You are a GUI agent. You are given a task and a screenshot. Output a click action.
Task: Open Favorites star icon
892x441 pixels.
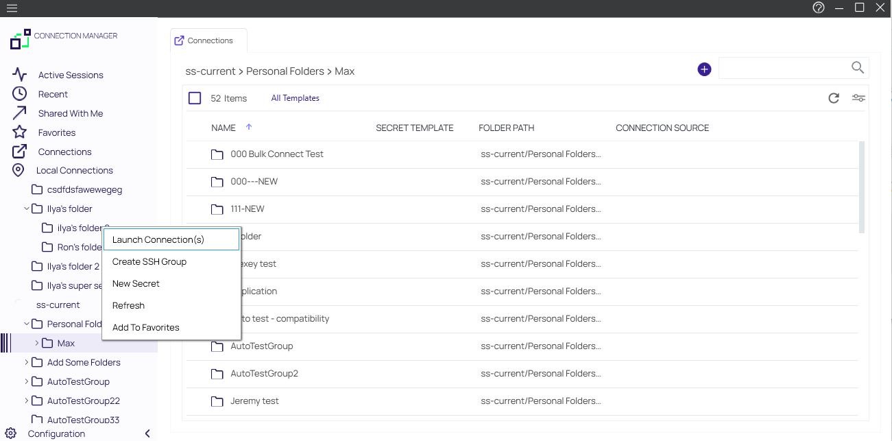[x=20, y=132]
